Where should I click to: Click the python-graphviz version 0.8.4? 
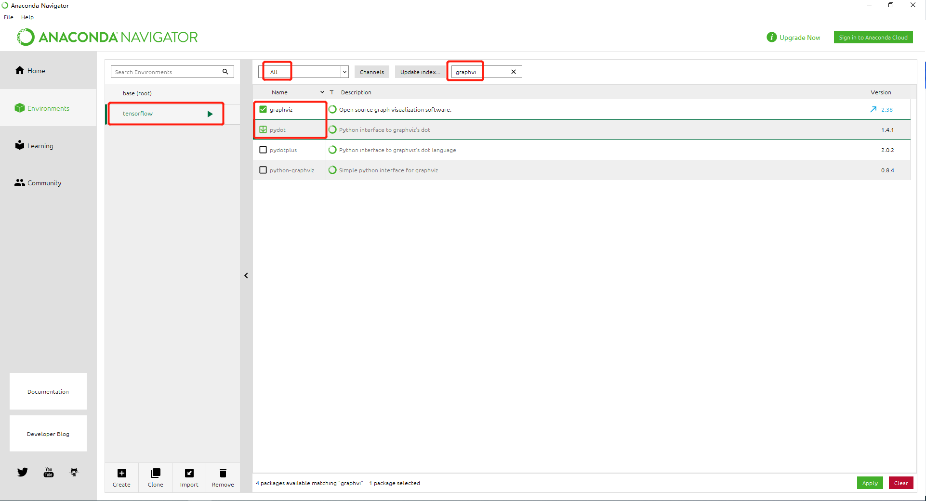click(x=887, y=170)
